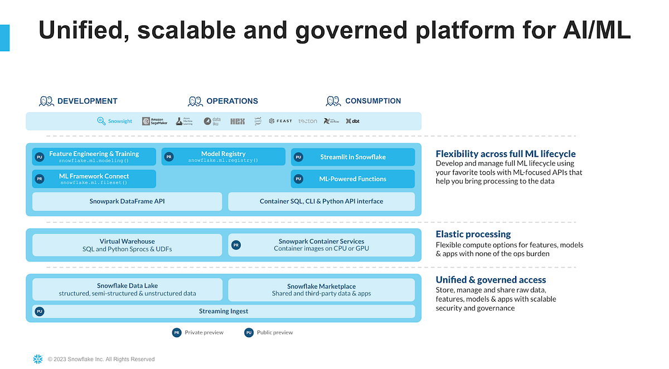
Task: Expand the Unified & governed access section
Action: (x=491, y=280)
